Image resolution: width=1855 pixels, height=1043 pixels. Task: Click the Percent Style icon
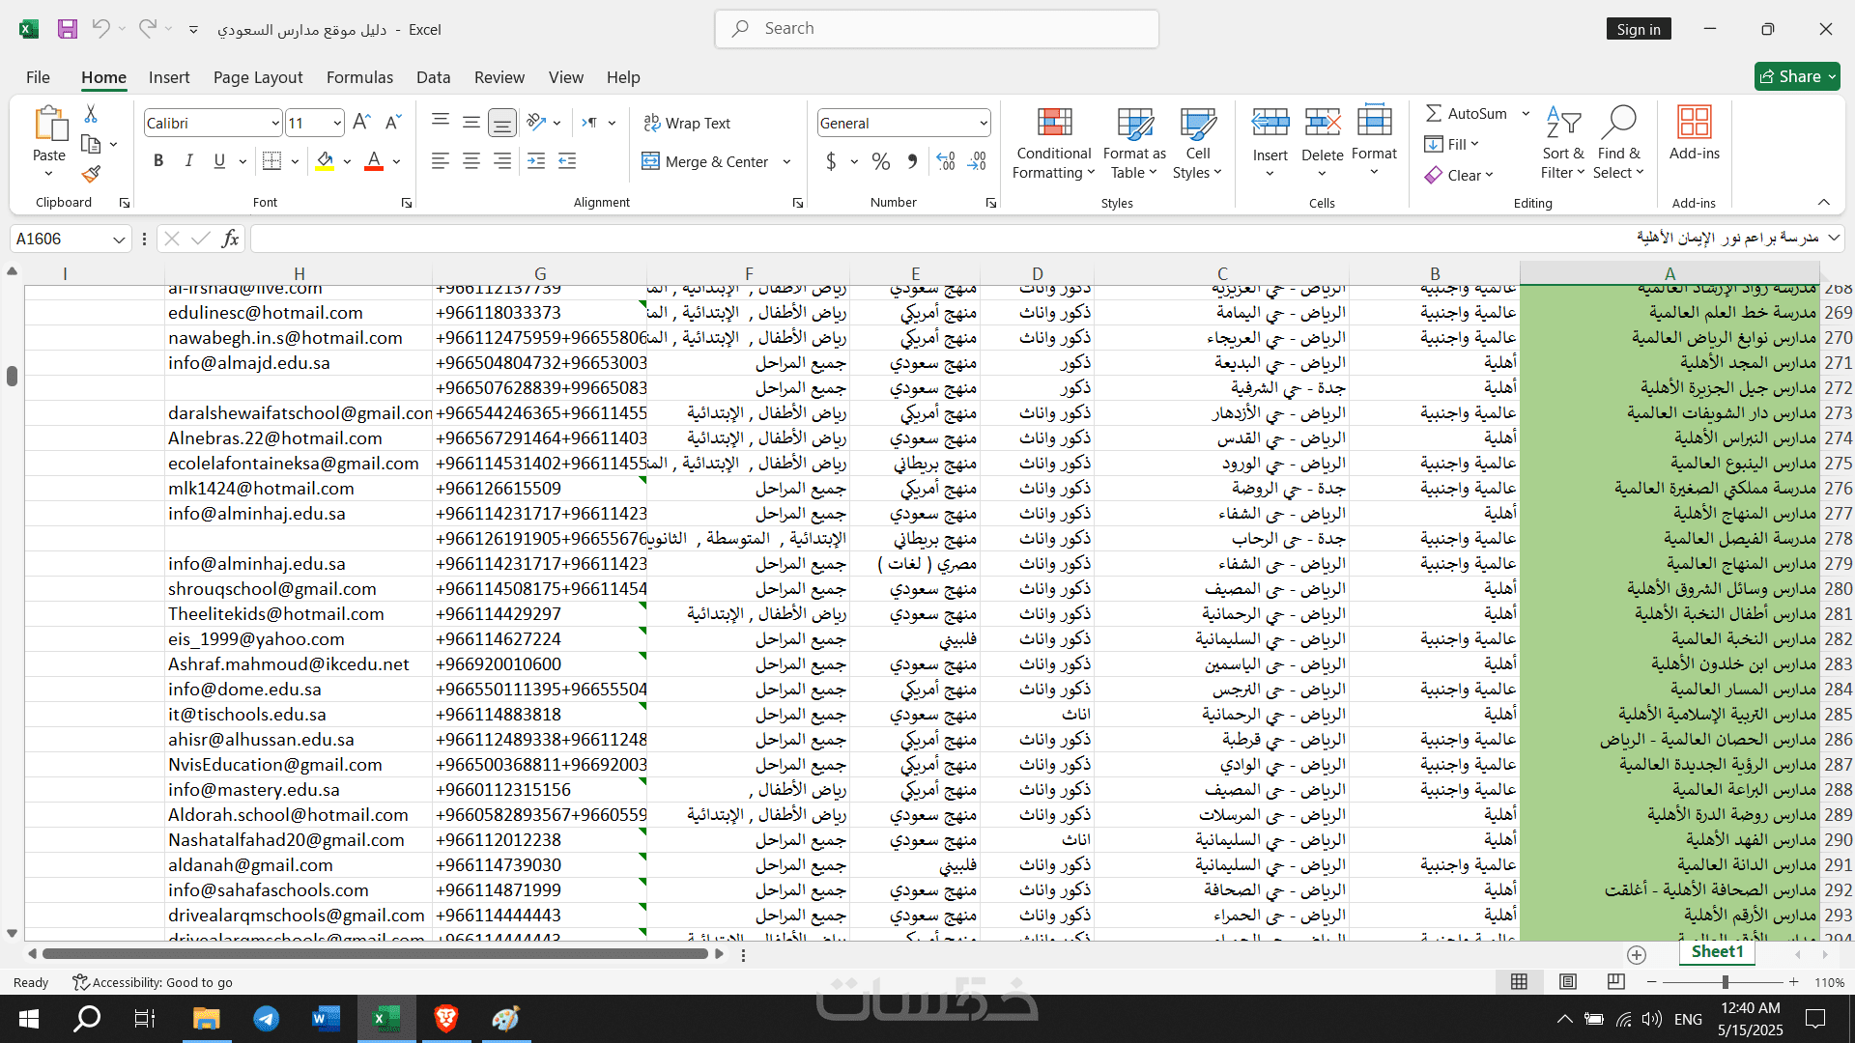click(x=880, y=162)
